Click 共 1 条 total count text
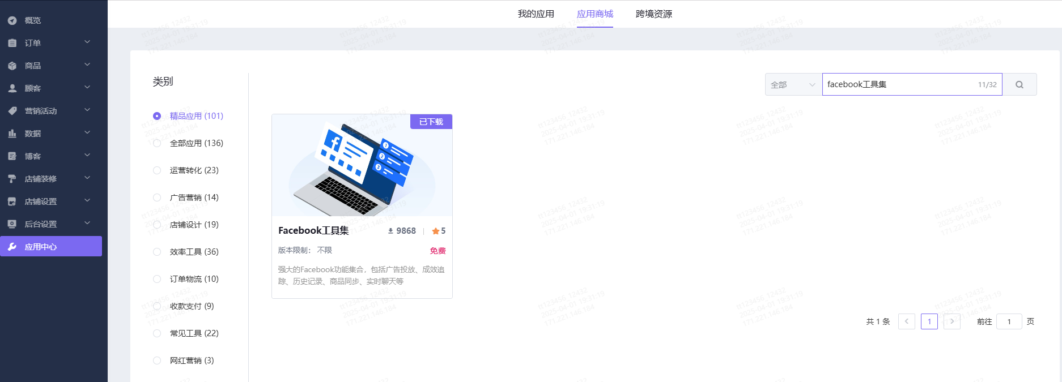Viewport: 1062px width, 382px height. [x=878, y=321]
